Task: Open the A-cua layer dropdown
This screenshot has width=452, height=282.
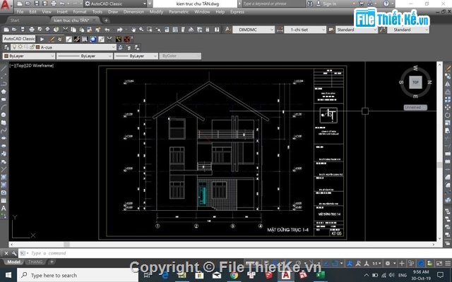Action: [64, 47]
